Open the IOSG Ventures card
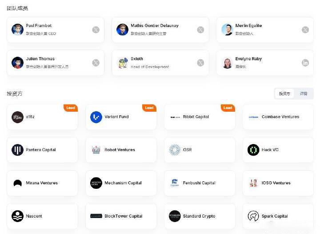This screenshot has height=234, width=320. click(x=278, y=183)
